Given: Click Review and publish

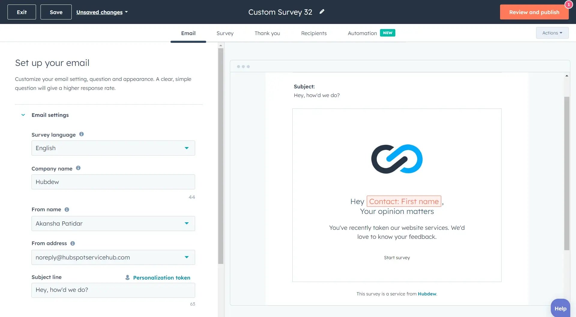Looking at the screenshot, I should click(x=534, y=12).
